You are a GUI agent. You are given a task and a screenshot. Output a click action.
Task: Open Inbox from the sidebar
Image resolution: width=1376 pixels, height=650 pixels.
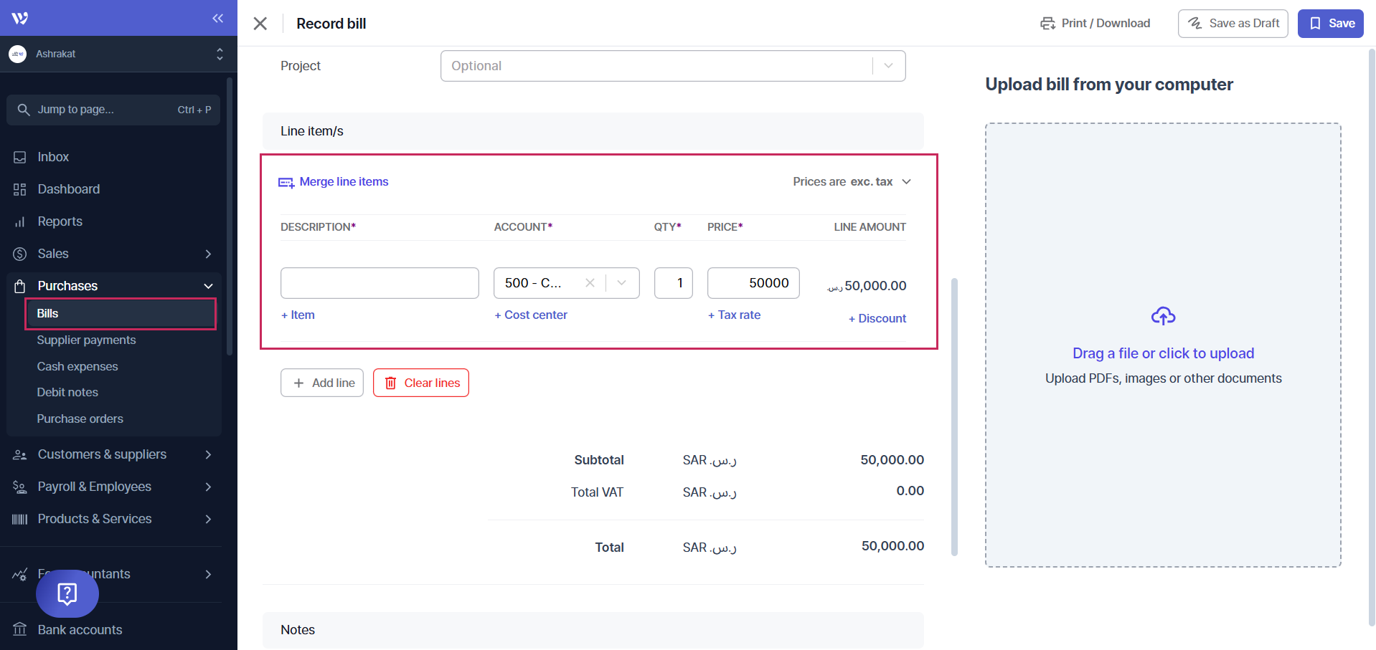click(x=53, y=157)
